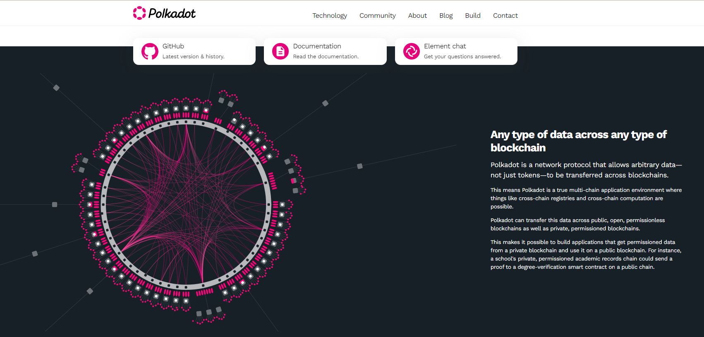
Task: Click paragraph starting 'Polkadot can transfer this data'
Action: (578, 225)
